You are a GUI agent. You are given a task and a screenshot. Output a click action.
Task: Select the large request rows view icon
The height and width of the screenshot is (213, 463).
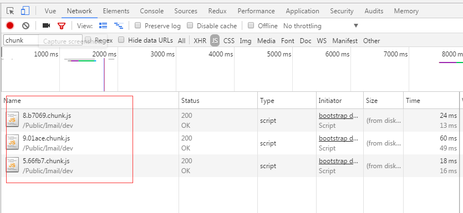tap(103, 25)
